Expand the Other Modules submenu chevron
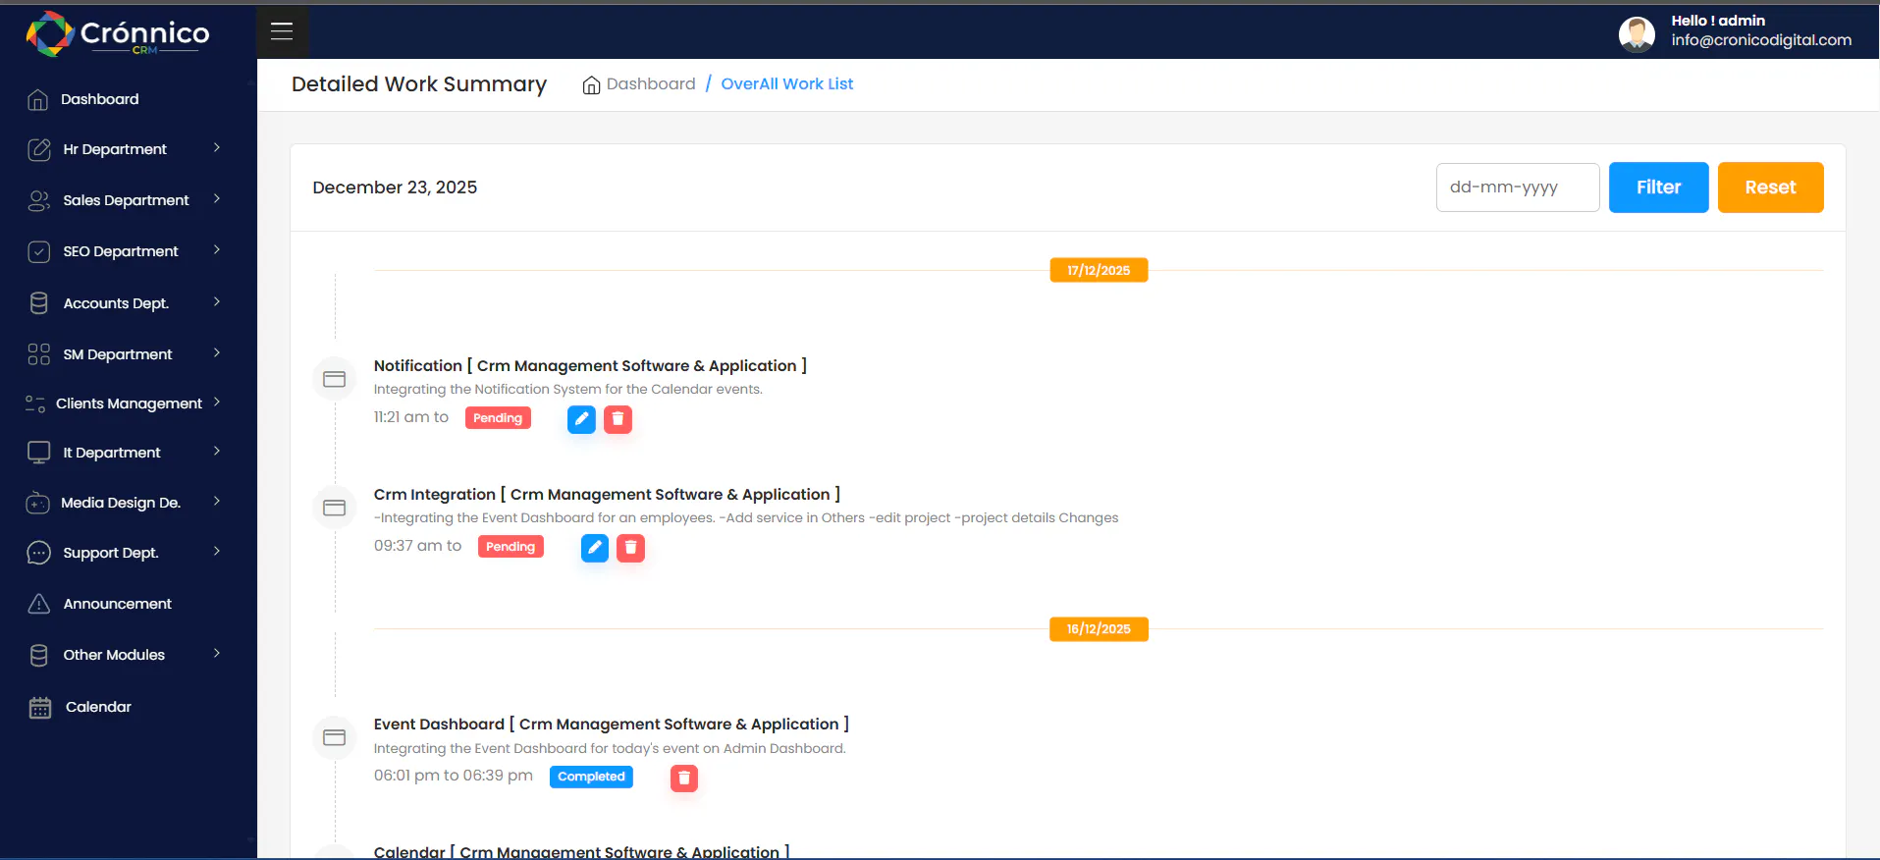 (x=217, y=654)
